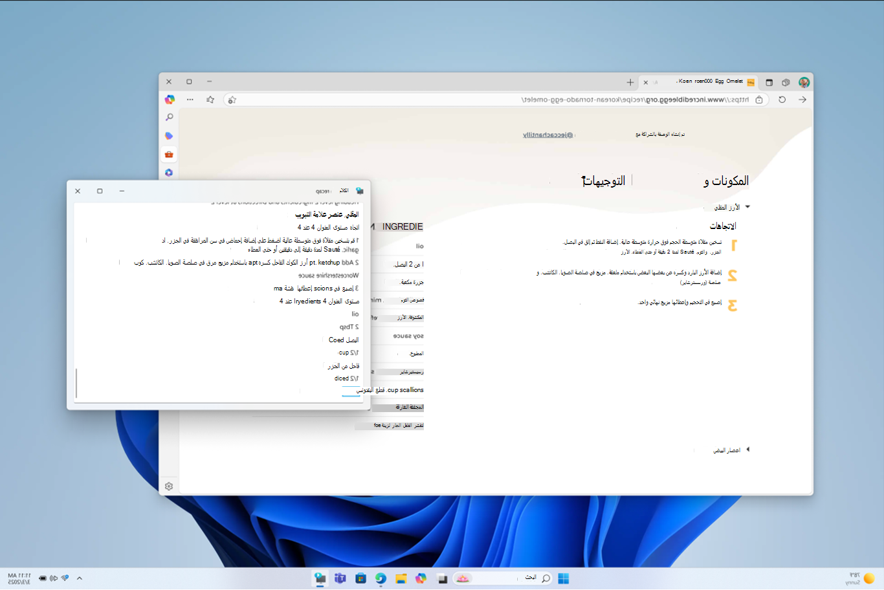Open Microsoft Store from taskbar
The image size is (884, 590).
(360, 578)
